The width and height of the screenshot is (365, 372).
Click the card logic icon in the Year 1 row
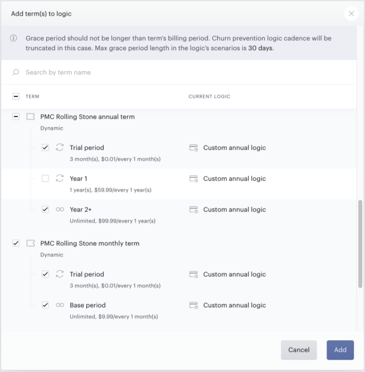point(193,178)
